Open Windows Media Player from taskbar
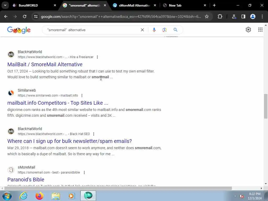268x201 pixels. 72,196
